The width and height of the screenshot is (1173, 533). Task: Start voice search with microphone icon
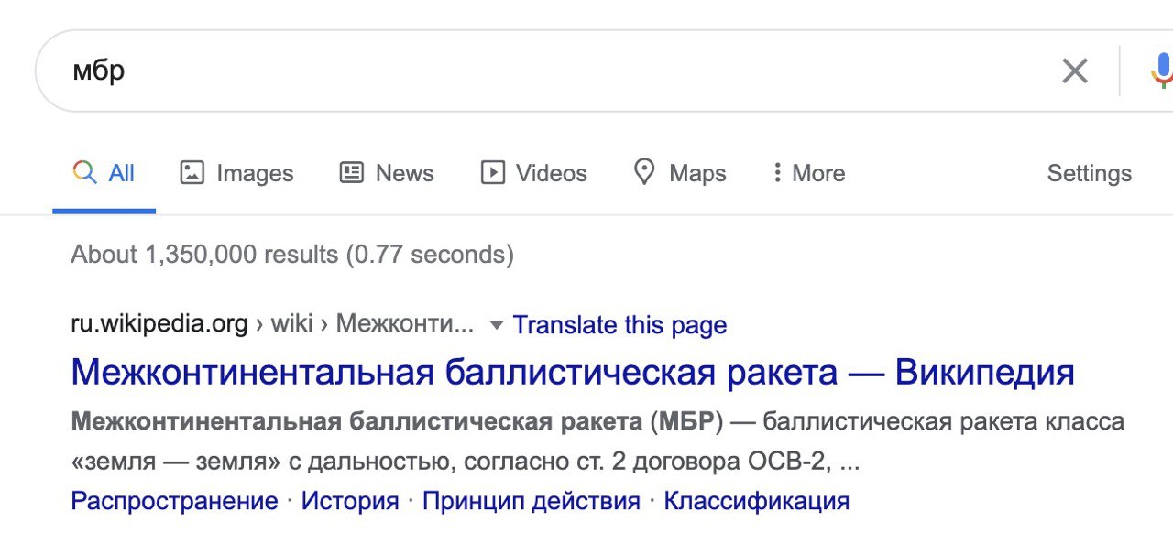pyautogui.click(x=1162, y=71)
